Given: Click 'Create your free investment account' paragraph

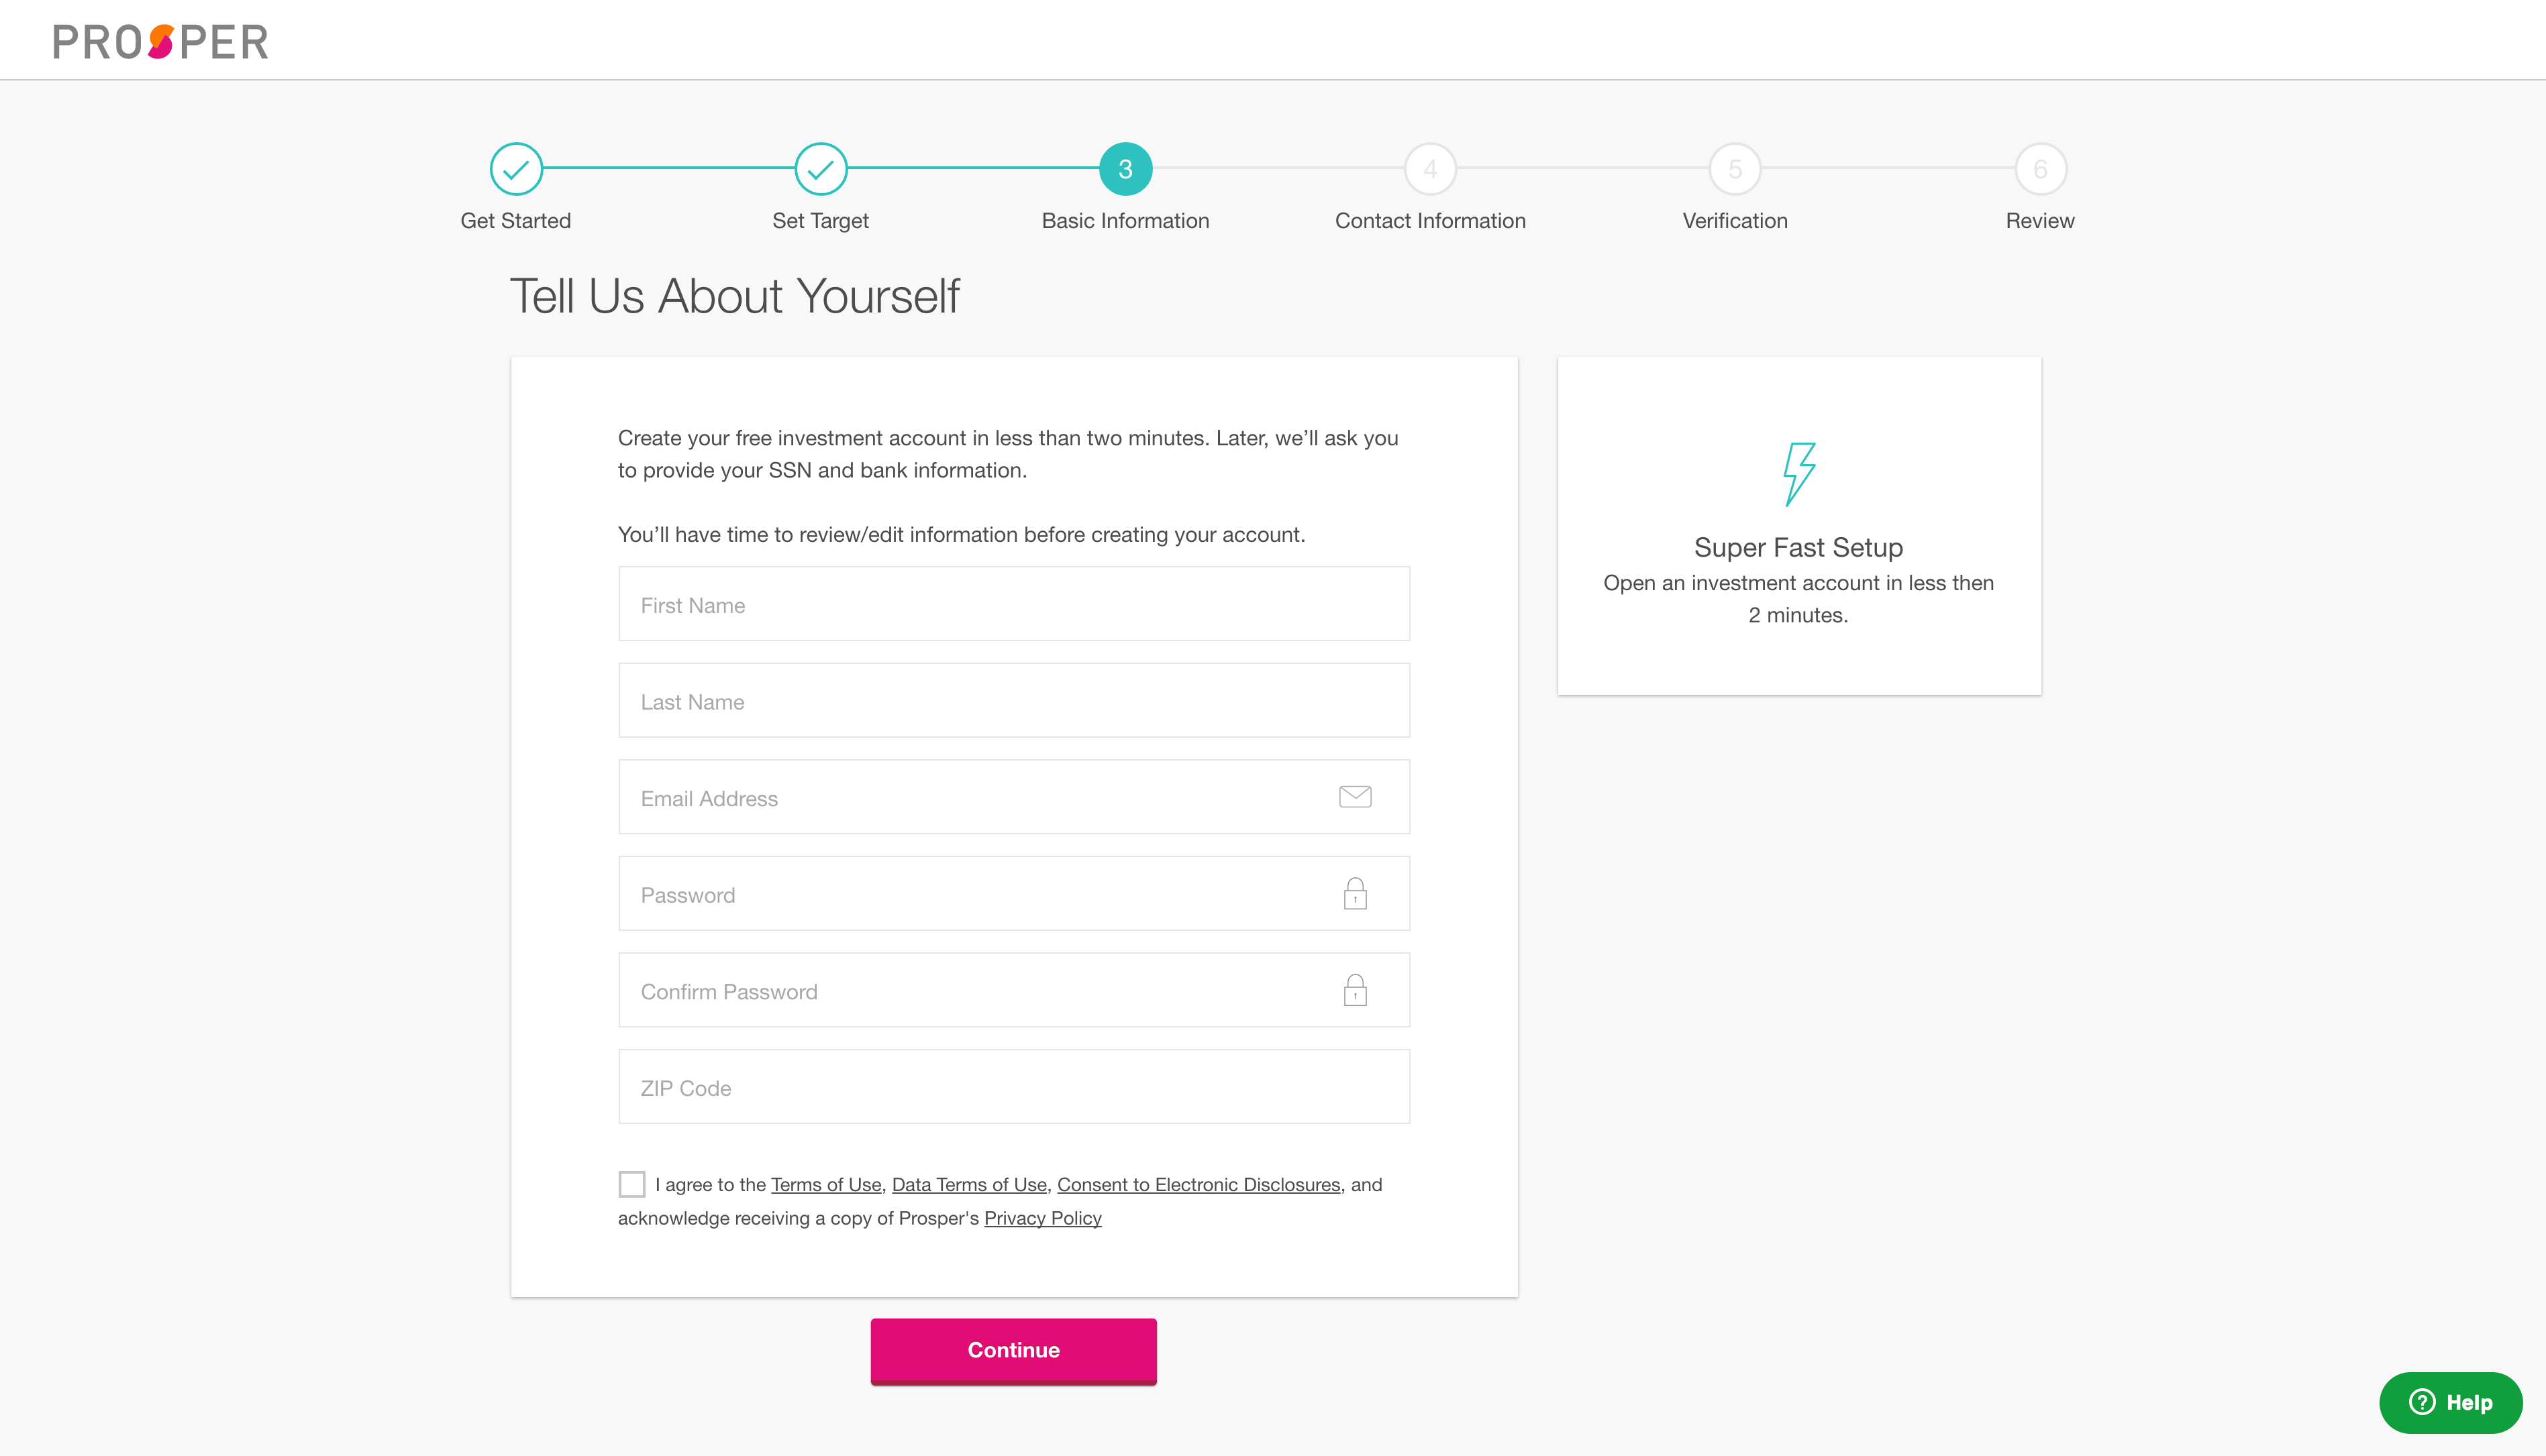Looking at the screenshot, I should [1009, 454].
